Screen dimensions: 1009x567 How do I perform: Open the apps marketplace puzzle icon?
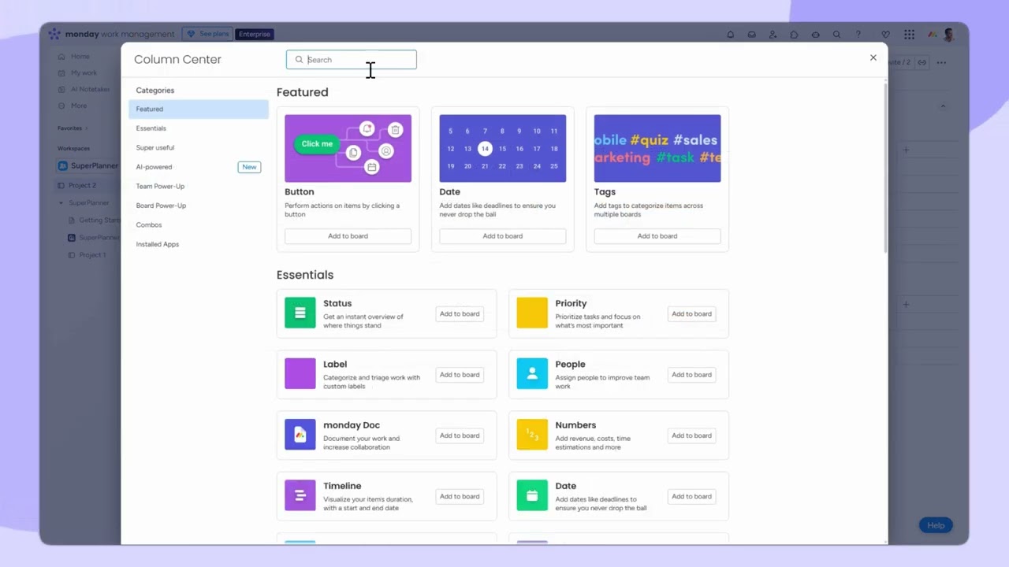pyautogui.click(x=794, y=35)
